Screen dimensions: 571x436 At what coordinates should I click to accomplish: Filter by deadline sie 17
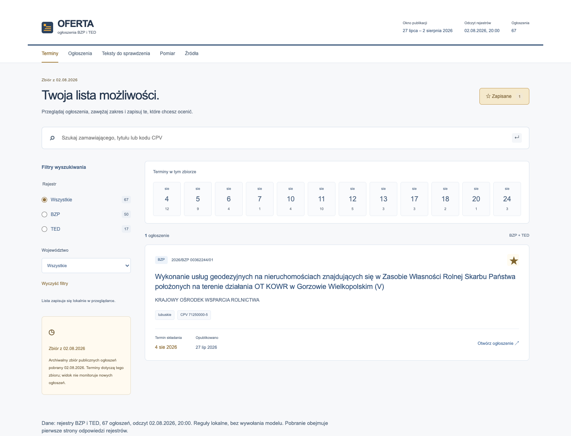[414, 199]
